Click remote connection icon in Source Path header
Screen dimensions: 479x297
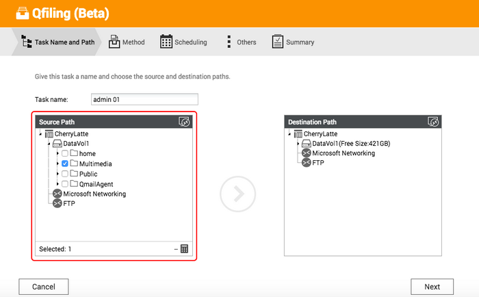[184, 122]
